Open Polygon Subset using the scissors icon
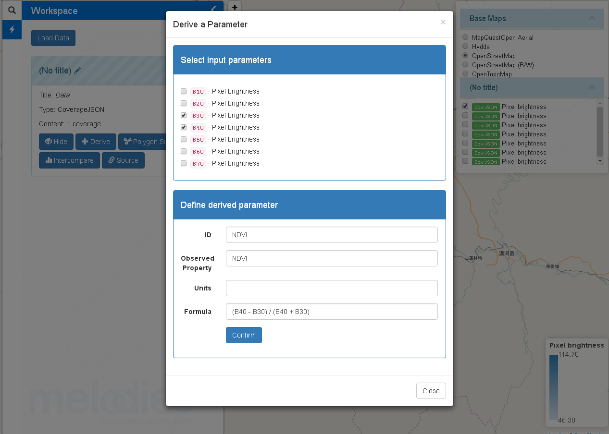The image size is (609, 434). pos(128,141)
